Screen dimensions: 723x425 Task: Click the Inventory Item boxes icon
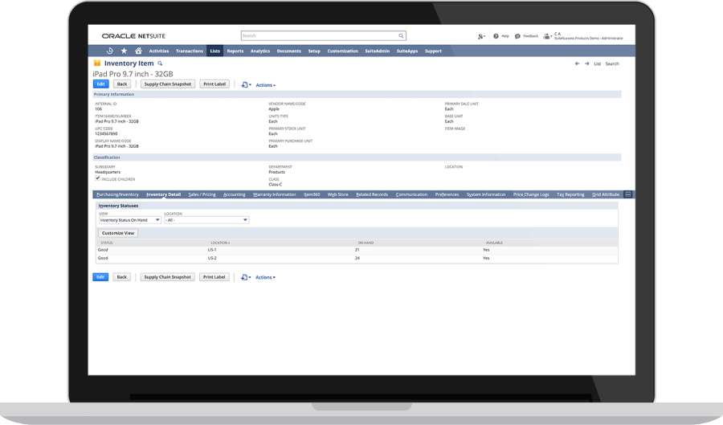97,63
